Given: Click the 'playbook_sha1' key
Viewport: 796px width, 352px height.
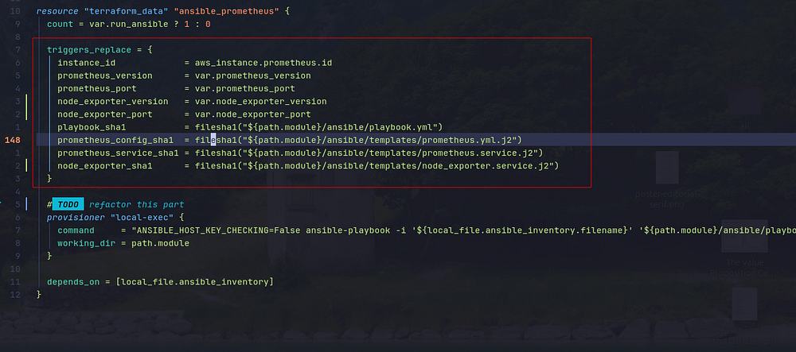Looking at the screenshot, I should 92,127.
